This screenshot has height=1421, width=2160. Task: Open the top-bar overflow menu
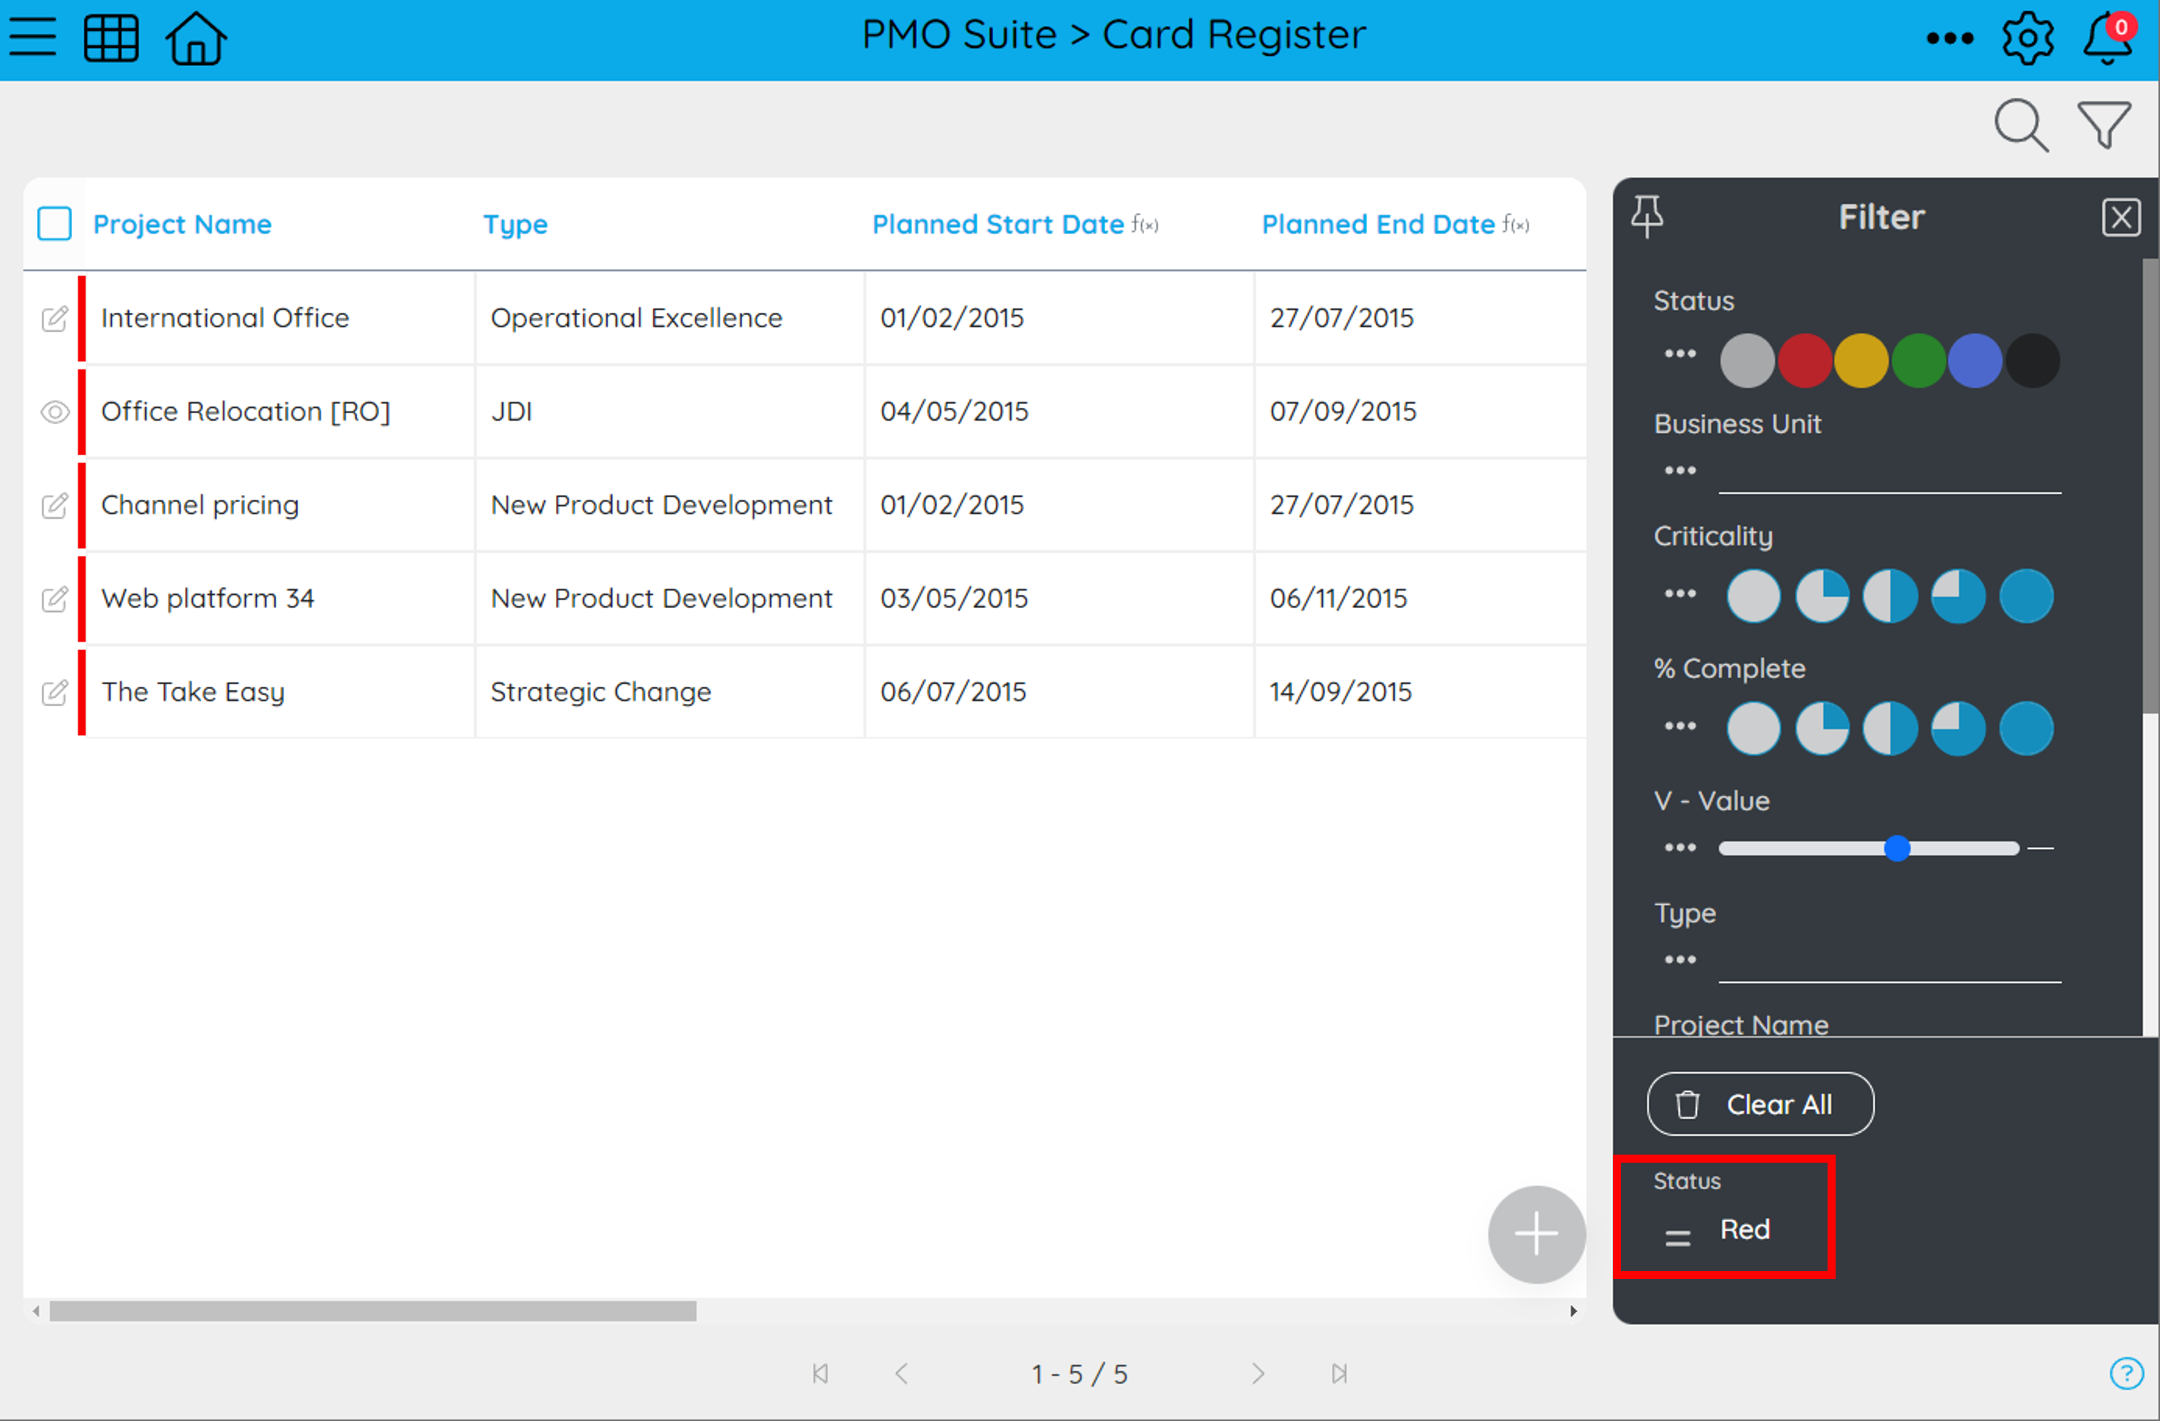pyautogui.click(x=1950, y=38)
